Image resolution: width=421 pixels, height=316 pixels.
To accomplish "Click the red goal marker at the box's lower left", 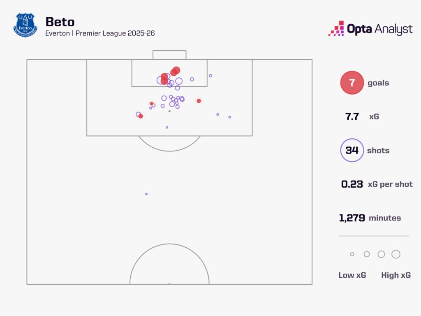I will [141, 116].
